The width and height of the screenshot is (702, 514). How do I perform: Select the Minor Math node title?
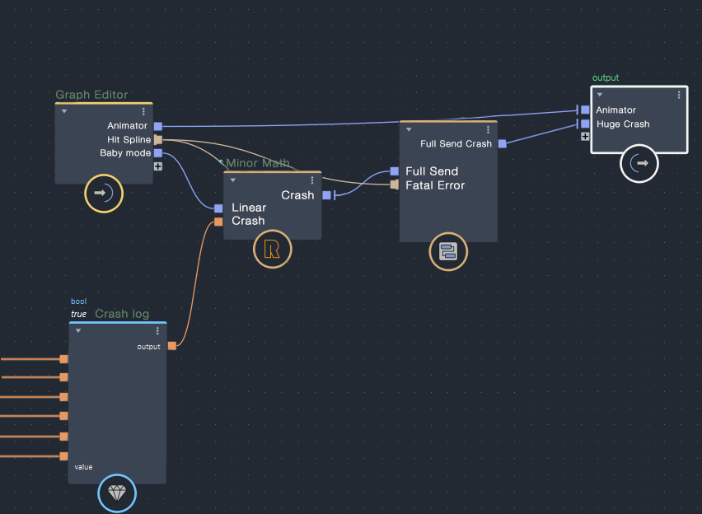click(x=258, y=163)
